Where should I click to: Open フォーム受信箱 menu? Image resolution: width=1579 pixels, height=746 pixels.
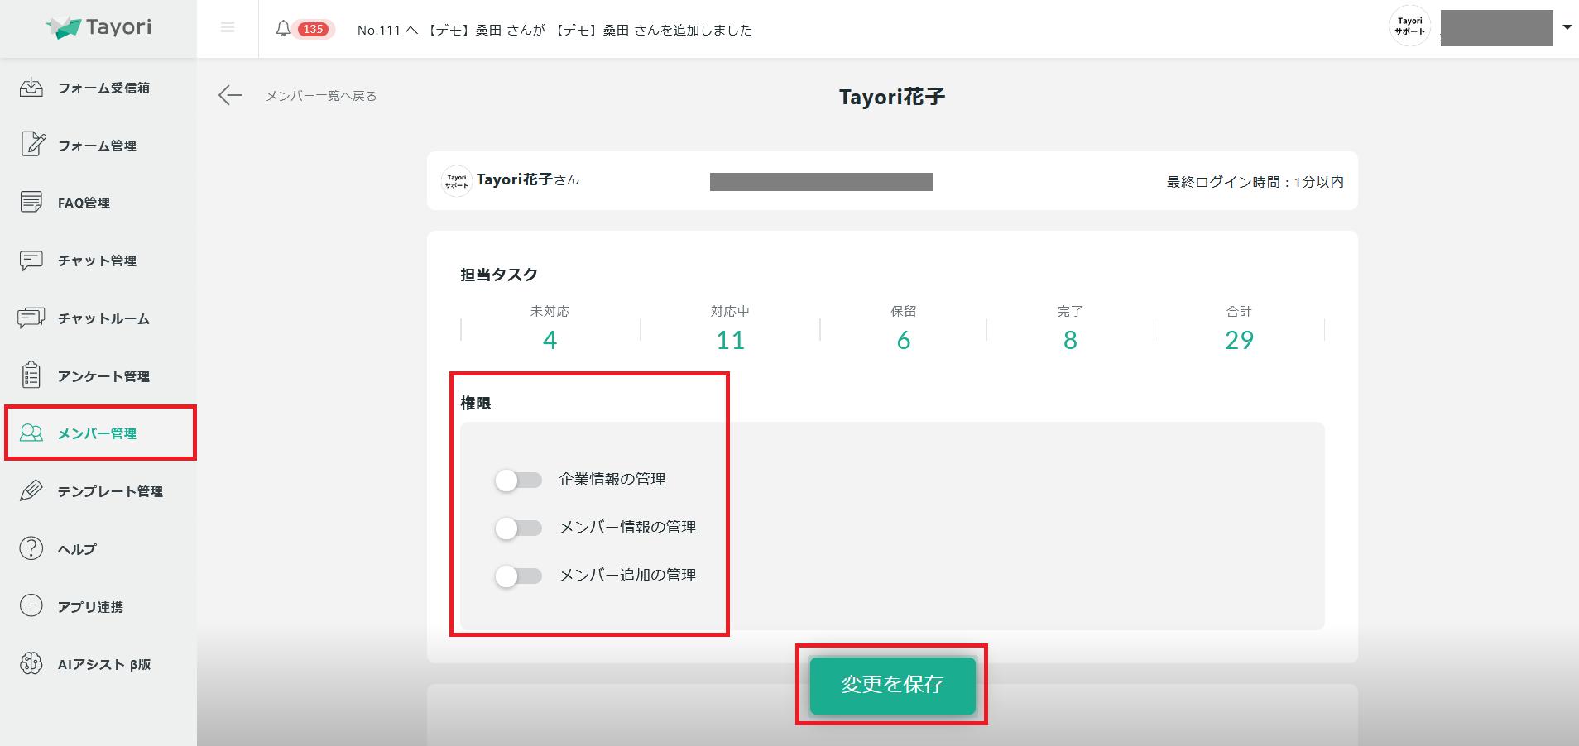pyautogui.click(x=103, y=88)
